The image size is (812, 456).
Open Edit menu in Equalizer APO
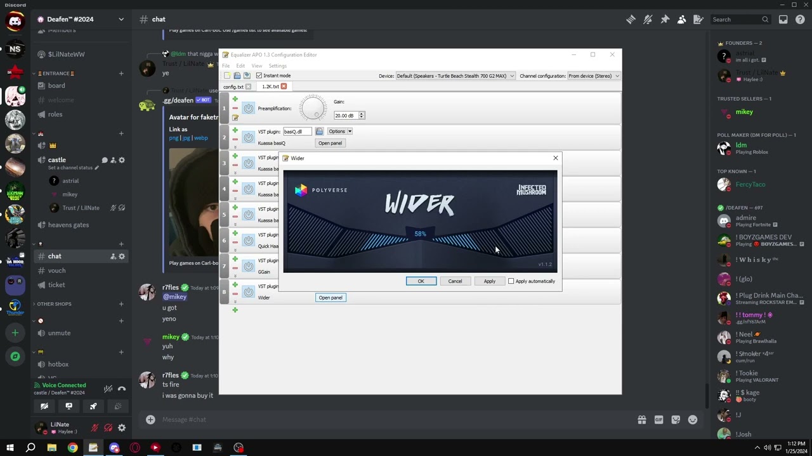240,66
